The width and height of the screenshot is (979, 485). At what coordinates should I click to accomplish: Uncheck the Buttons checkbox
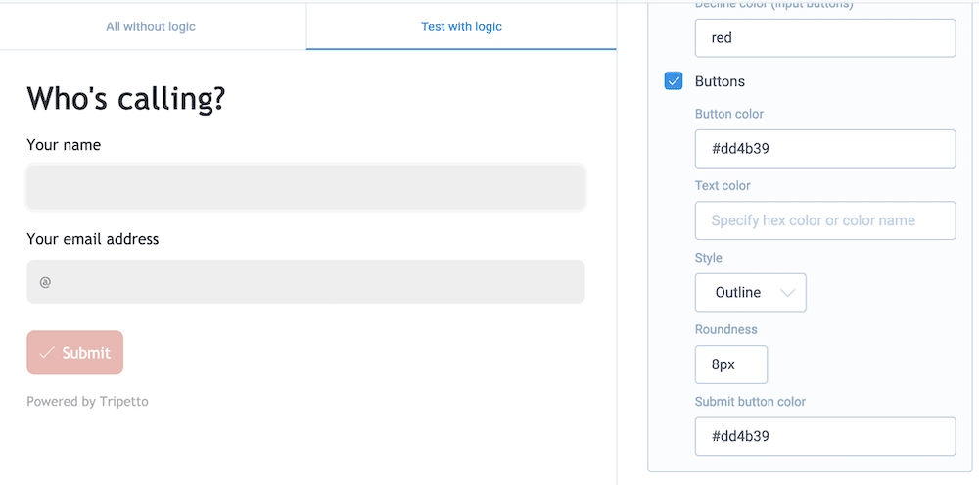tap(674, 81)
